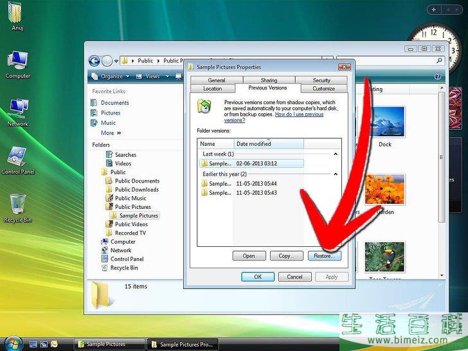Click the third quick launch icon

coord(54,344)
